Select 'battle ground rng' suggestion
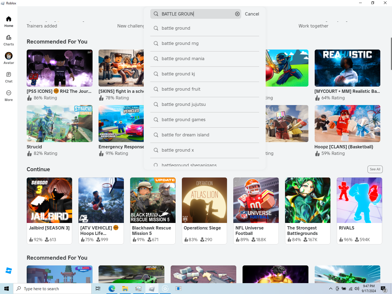392x294 pixels. [x=205, y=44]
